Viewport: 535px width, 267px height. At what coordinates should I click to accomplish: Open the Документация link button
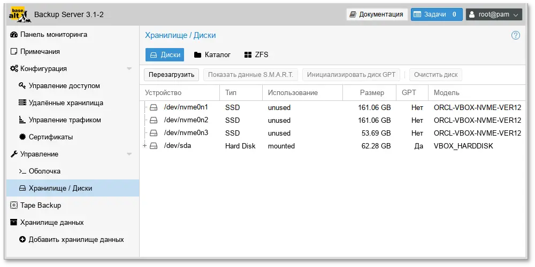(377, 14)
